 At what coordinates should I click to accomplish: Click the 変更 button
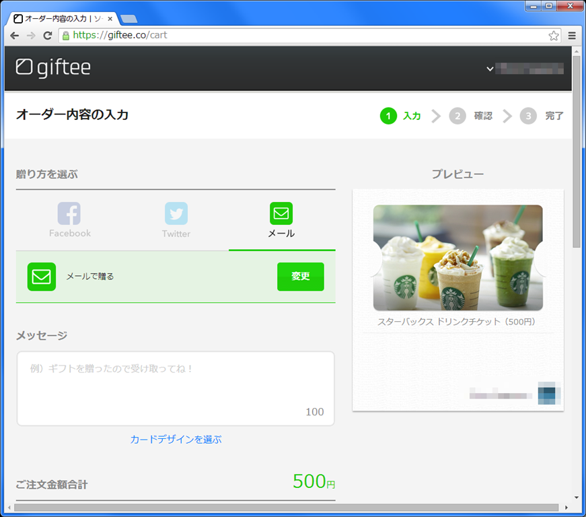click(301, 277)
